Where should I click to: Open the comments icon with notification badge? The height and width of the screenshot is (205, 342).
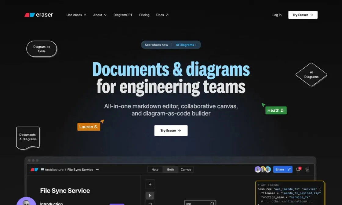coord(298,169)
